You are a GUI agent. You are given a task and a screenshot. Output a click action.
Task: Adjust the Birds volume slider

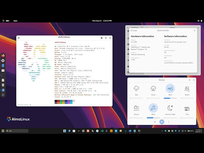point(153,118)
